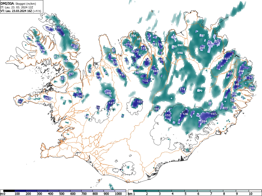The image size is (262, 196).
Task: Click the visibility value 164 in the east
Action: coord(234,95)
